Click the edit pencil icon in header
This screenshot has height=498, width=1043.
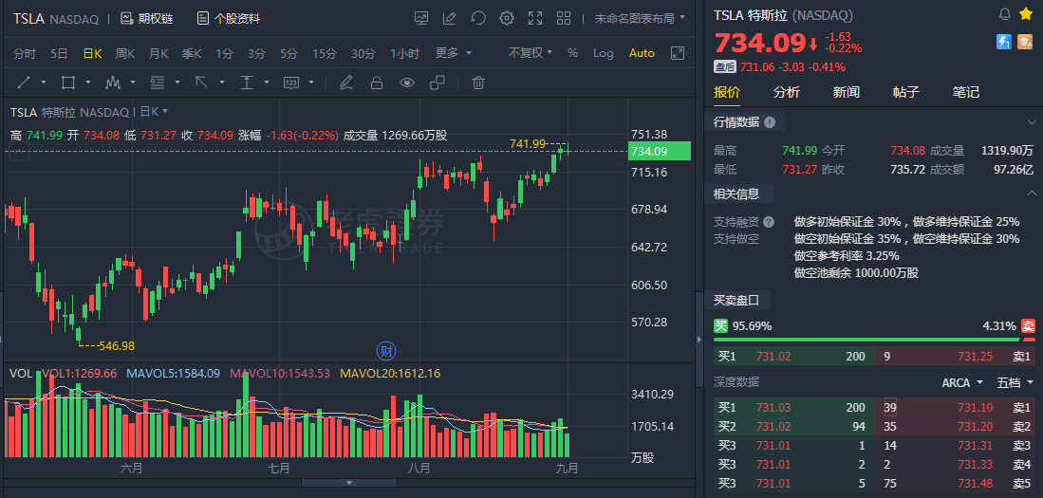tap(450, 18)
